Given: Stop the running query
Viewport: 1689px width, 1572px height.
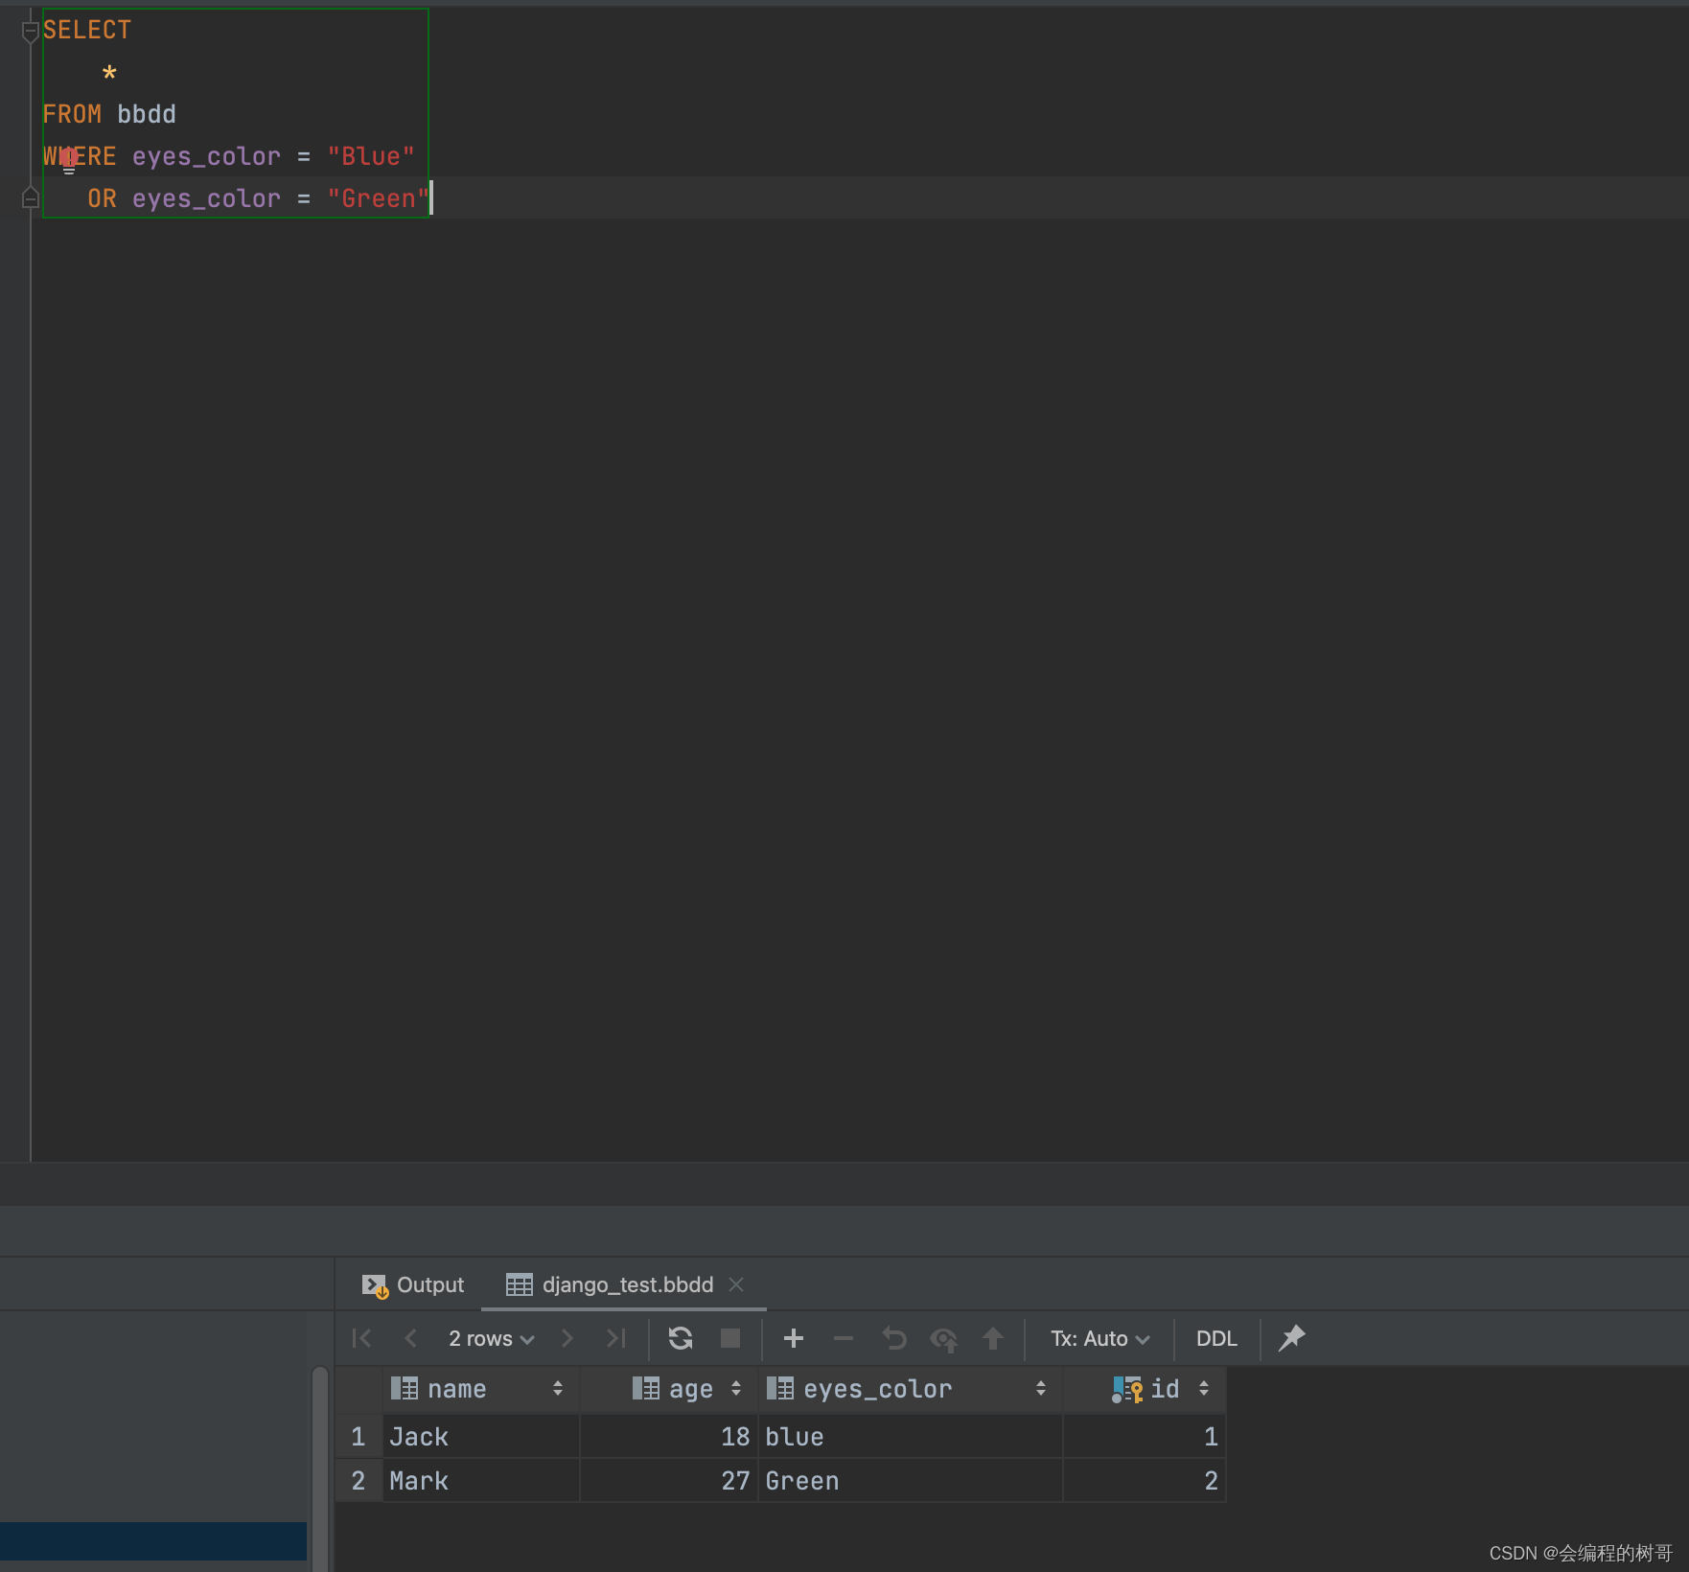Looking at the screenshot, I should [730, 1338].
